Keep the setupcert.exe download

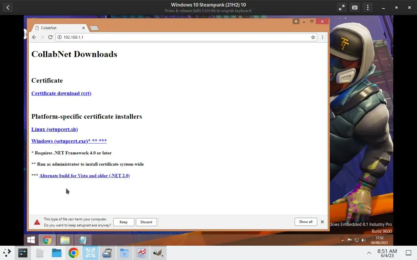tap(123, 222)
